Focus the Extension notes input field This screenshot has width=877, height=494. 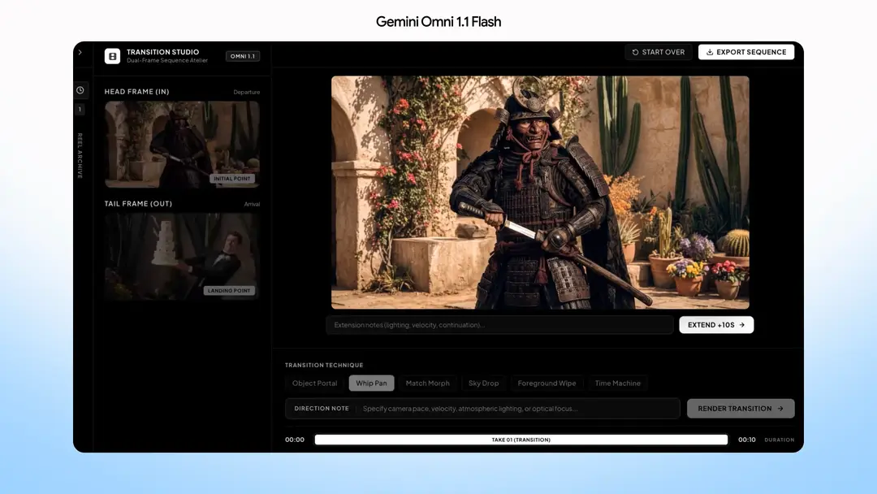point(500,325)
